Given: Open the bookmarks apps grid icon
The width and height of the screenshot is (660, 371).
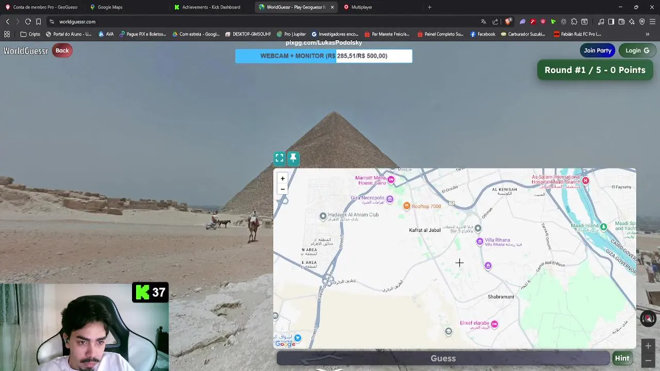Looking at the screenshot, I should [x=7, y=34].
